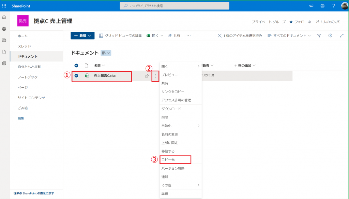
Task: Click the megaphone notifications icon
Action: click(311, 6)
